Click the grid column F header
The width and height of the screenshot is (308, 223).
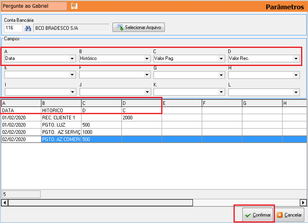coord(222,103)
